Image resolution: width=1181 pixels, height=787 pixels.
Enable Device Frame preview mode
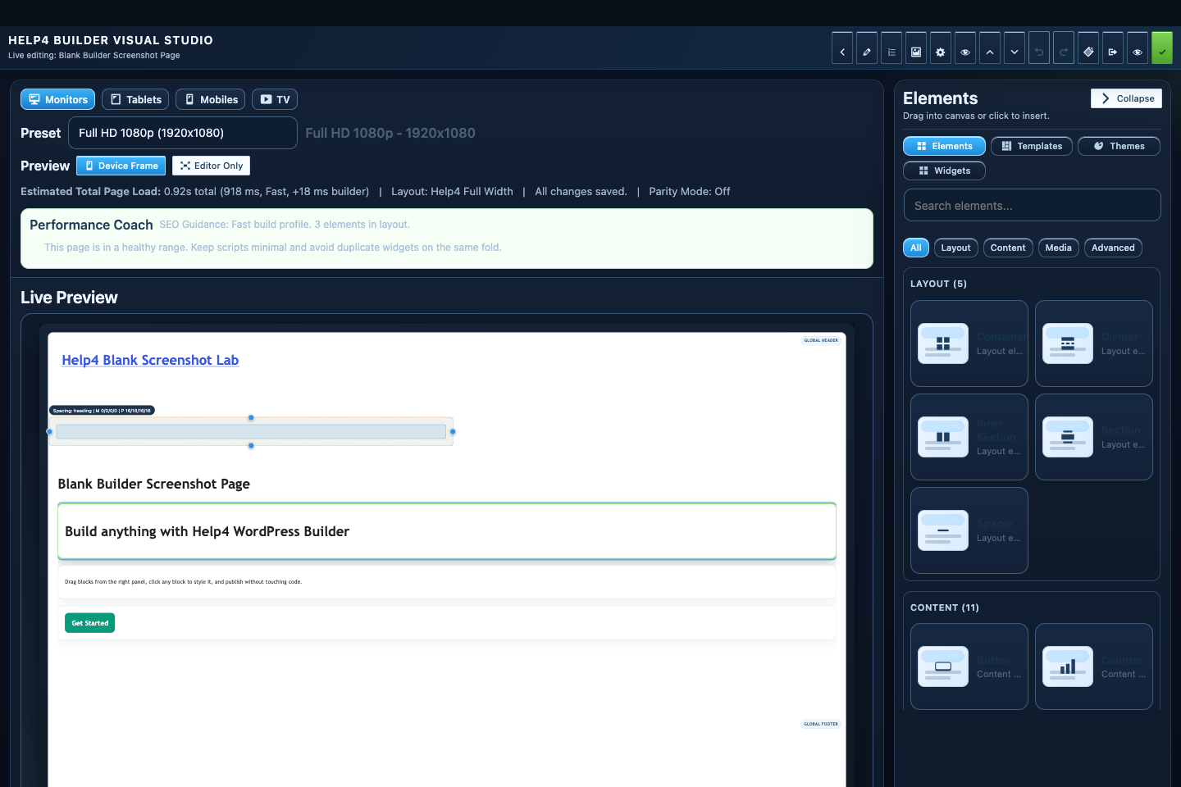pos(121,166)
